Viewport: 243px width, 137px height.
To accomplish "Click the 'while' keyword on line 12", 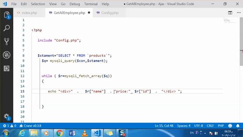I will (47, 76).
